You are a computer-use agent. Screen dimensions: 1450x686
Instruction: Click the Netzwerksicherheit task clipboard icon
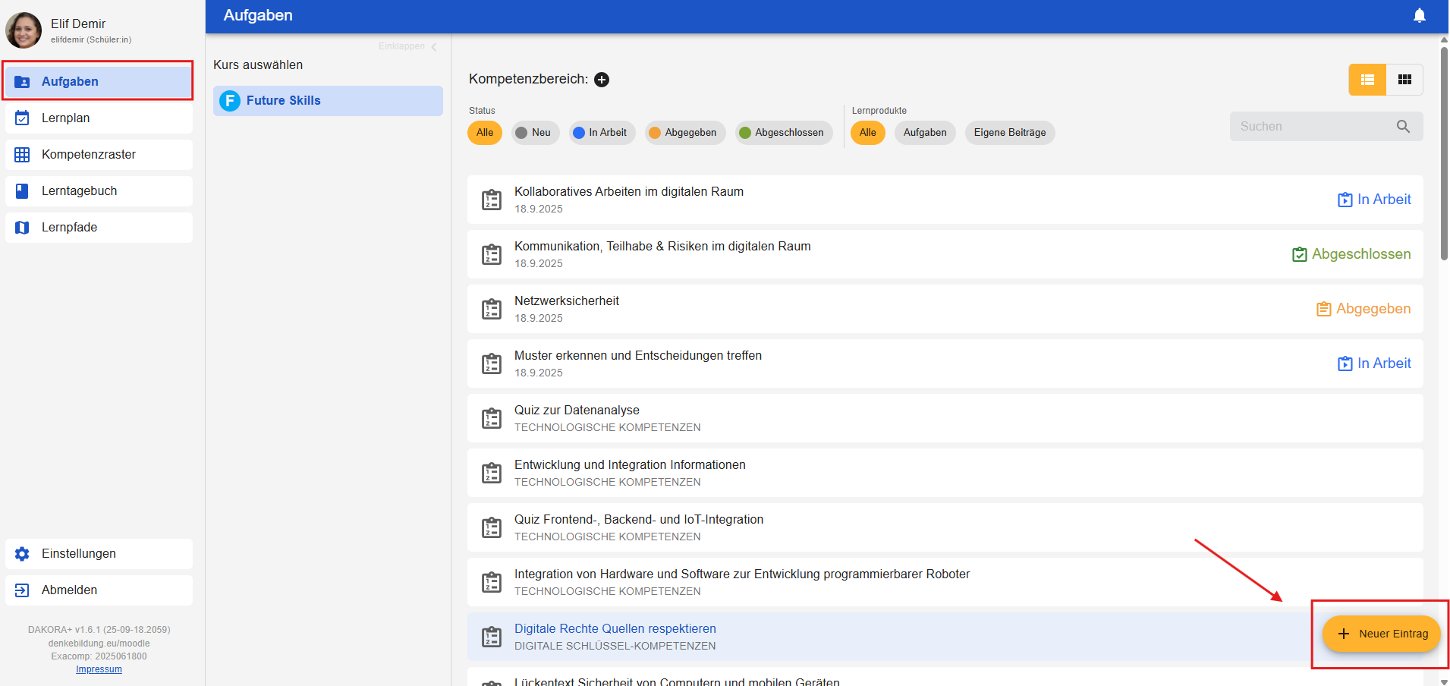(x=492, y=309)
